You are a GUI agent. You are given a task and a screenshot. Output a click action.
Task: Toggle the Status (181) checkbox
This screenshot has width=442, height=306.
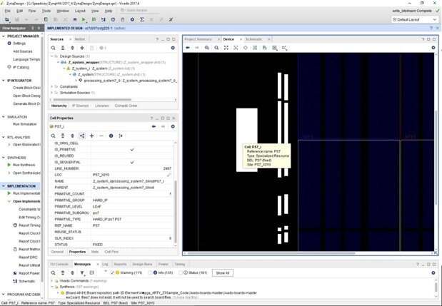(181, 272)
